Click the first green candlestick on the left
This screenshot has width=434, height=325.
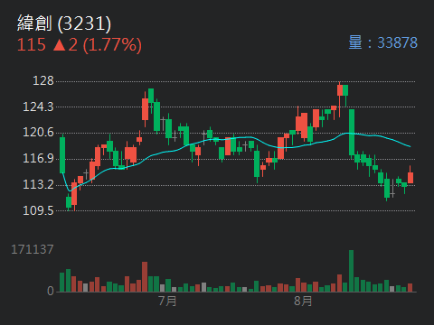pos(62,154)
